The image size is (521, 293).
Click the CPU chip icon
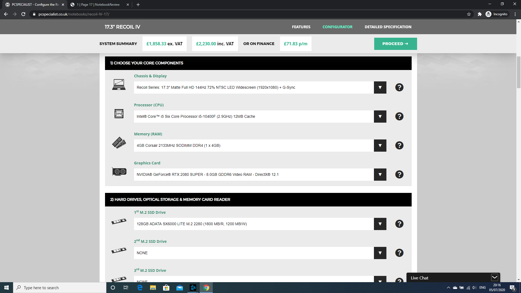click(x=119, y=114)
